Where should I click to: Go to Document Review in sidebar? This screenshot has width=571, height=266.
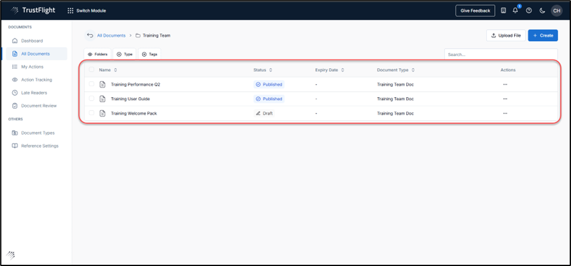pos(39,106)
